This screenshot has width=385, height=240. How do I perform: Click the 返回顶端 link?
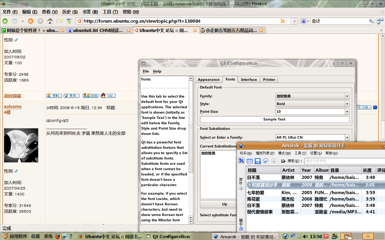click(x=13, y=96)
